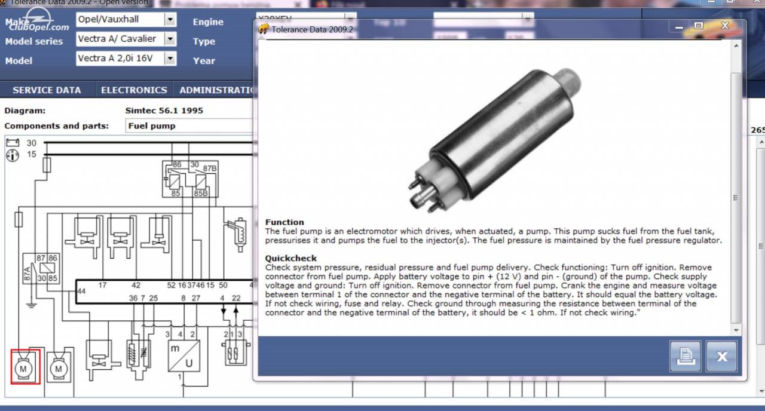Screen dimensions: 765x411
Task: Open the ELECTRONICS menu
Action: pos(134,90)
